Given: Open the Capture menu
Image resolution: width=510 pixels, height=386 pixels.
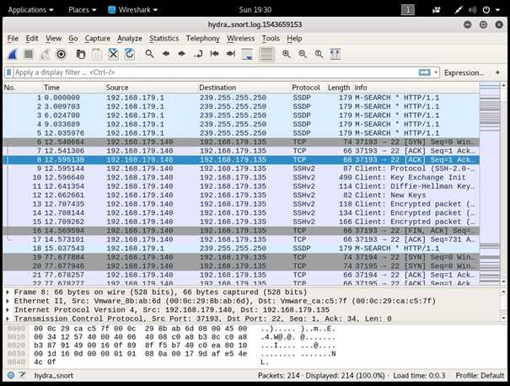Looking at the screenshot, I should click(97, 39).
